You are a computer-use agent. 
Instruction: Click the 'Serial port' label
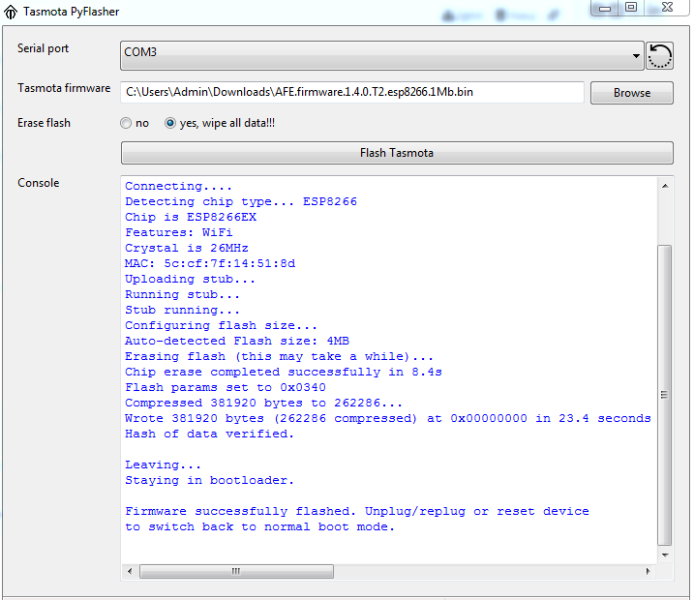43,48
